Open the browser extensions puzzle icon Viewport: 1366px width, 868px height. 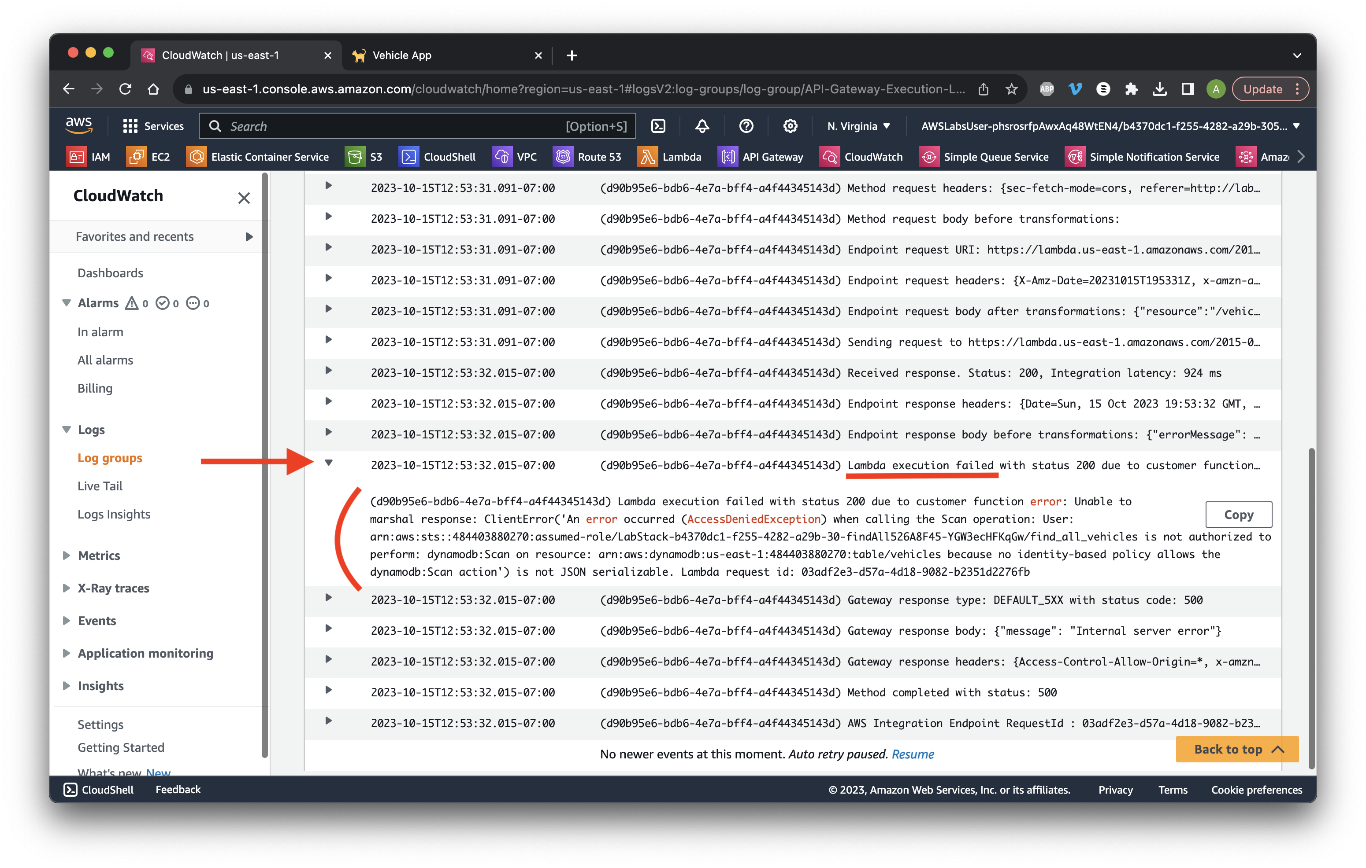pyautogui.click(x=1131, y=89)
